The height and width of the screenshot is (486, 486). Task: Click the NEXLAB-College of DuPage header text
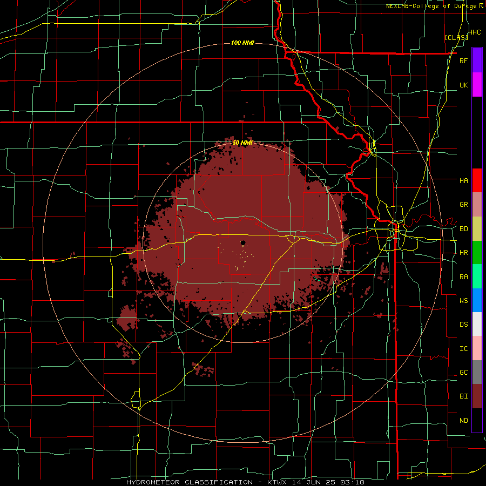(x=435, y=6)
